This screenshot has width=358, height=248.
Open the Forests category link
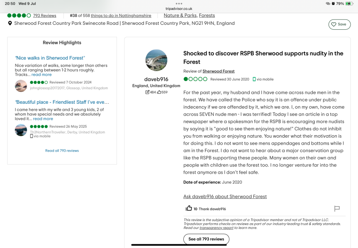pyautogui.click(x=207, y=15)
